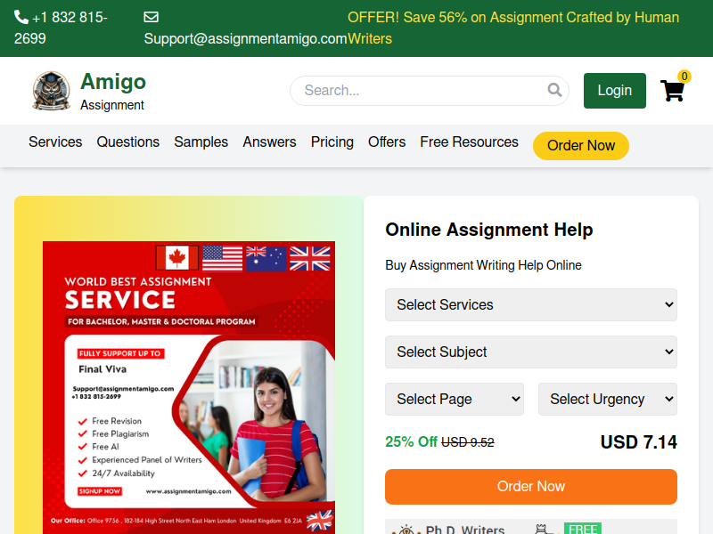Click the green FREE badge

tap(583, 529)
